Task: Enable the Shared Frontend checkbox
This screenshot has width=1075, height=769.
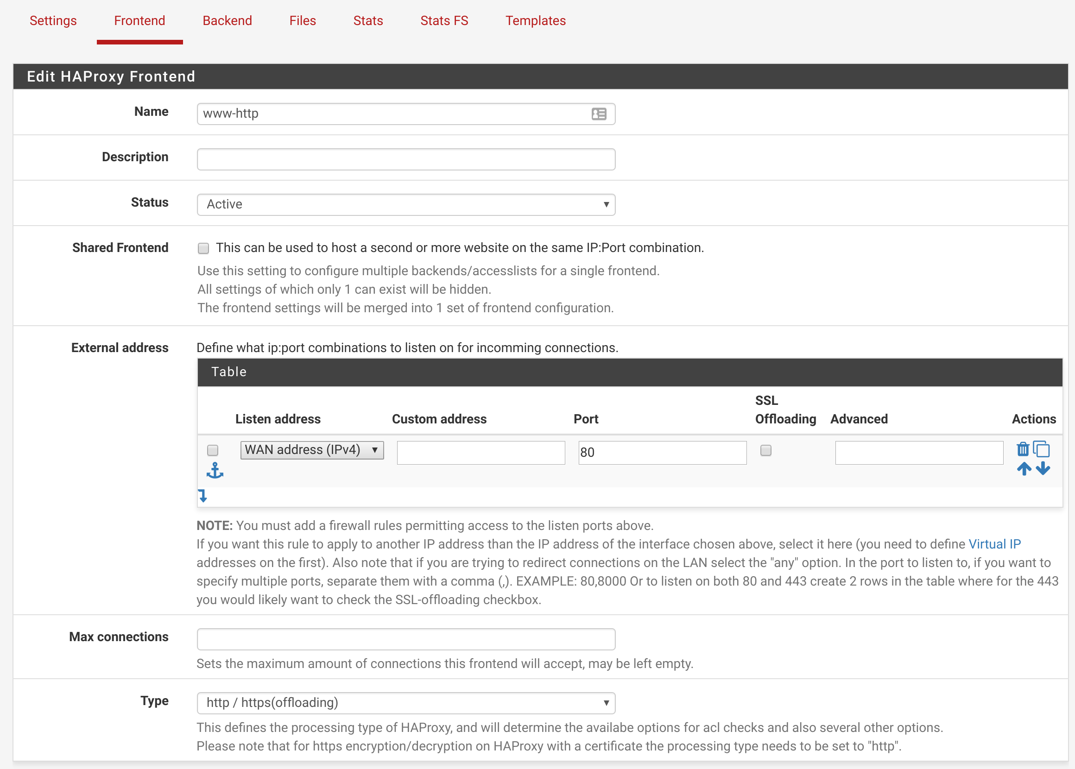Action: tap(203, 248)
